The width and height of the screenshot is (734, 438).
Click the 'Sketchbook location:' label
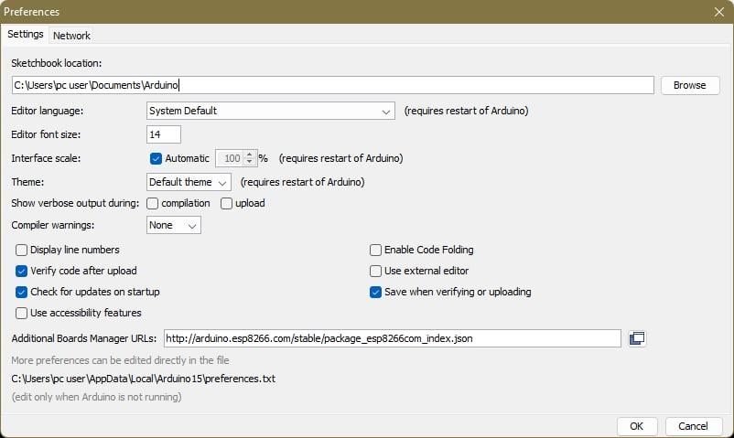pyautogui.click(x=57, y=63)
